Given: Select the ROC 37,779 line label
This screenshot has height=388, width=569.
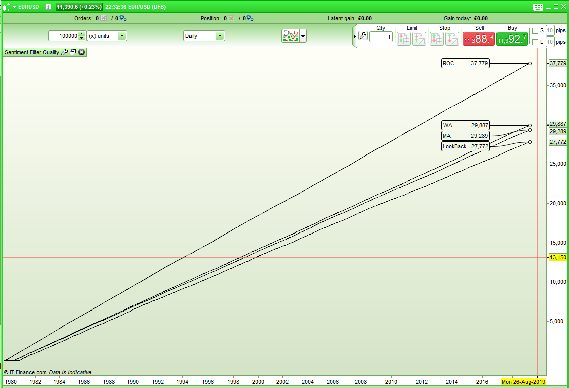Looking at the screenshot, I should click(465, 63).
